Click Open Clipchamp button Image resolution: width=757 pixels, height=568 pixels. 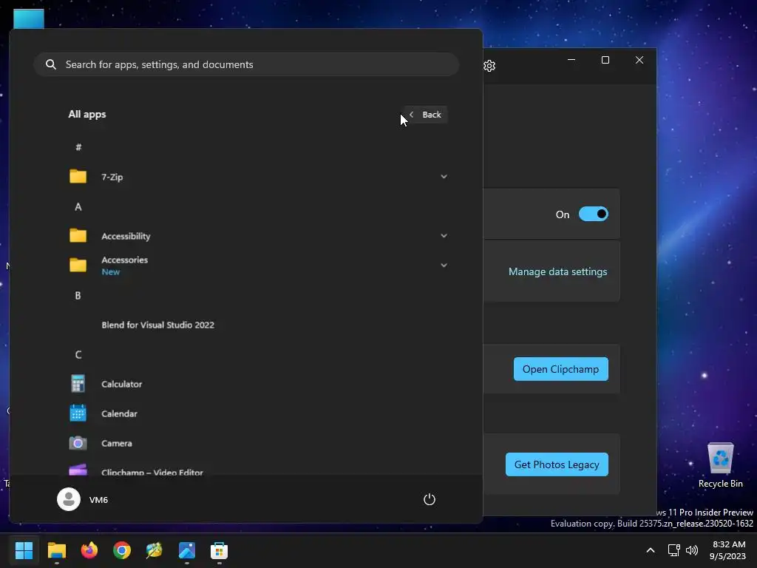point(560,369)
